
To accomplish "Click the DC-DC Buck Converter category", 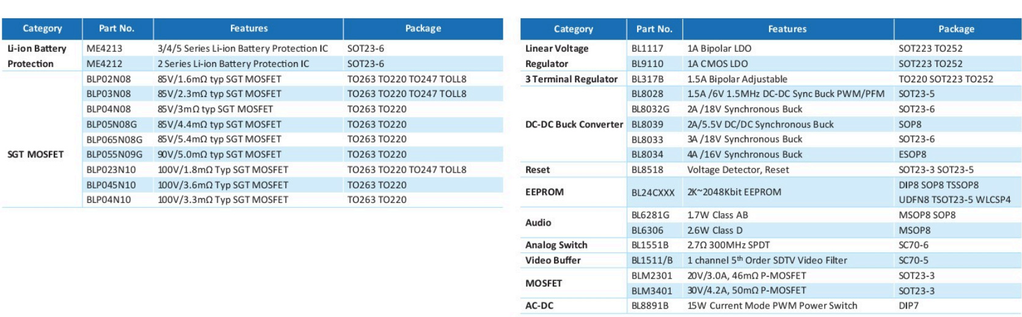I will (x=574, y=124).
